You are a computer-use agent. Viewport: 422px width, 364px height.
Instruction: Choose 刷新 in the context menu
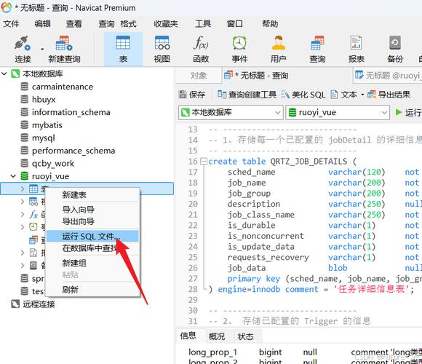coord(92,290)
